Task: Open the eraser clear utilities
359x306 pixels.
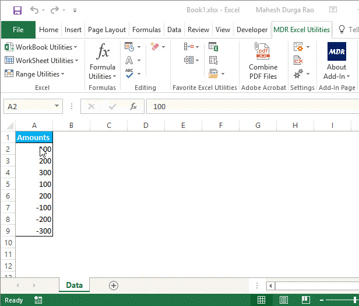Action: [x=157, y=47]
